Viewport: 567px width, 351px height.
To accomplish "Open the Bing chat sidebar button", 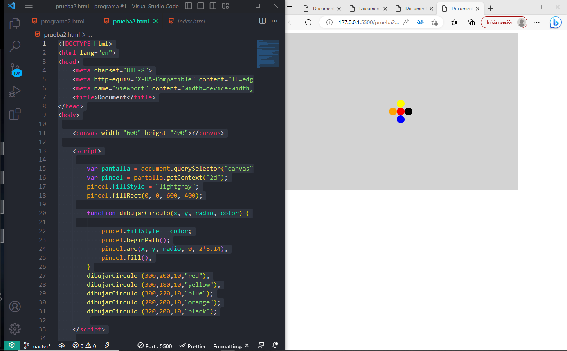I will 555,22.
